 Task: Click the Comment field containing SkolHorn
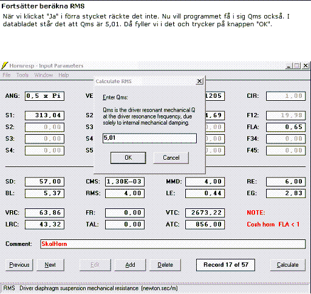(x=173, y=244)
